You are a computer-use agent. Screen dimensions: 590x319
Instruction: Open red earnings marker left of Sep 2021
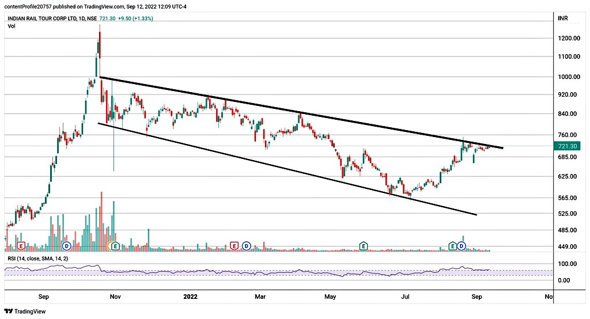pyautogui.click(x=21, y=246)
